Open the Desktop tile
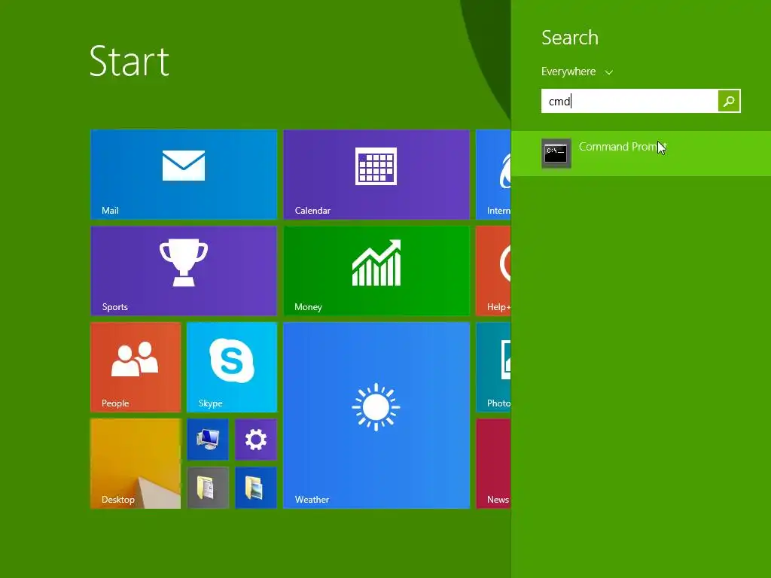 tap(136, 463)
